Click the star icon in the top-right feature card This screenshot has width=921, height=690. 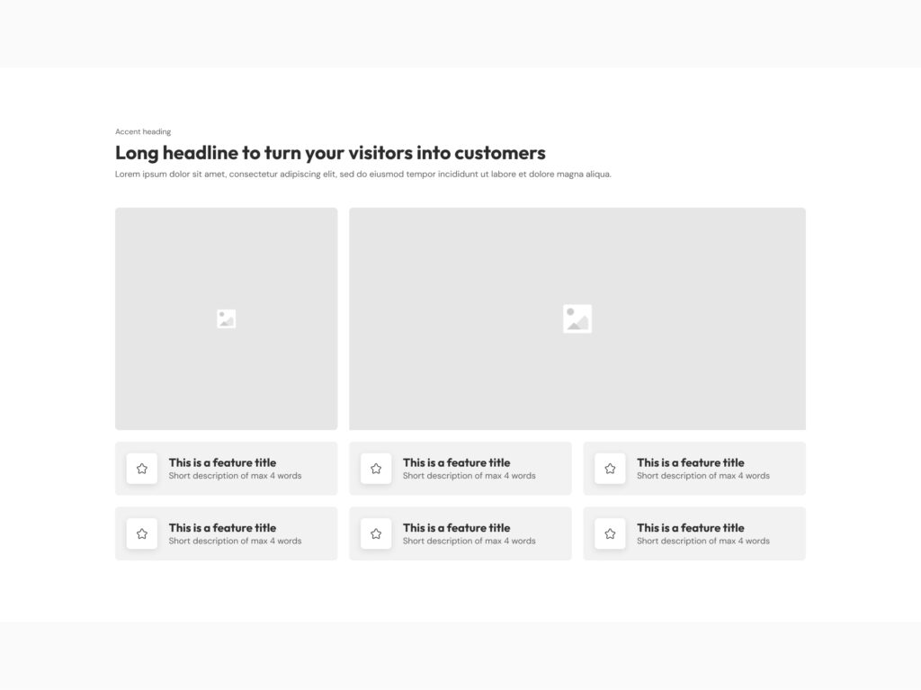[x=610, y=469]
